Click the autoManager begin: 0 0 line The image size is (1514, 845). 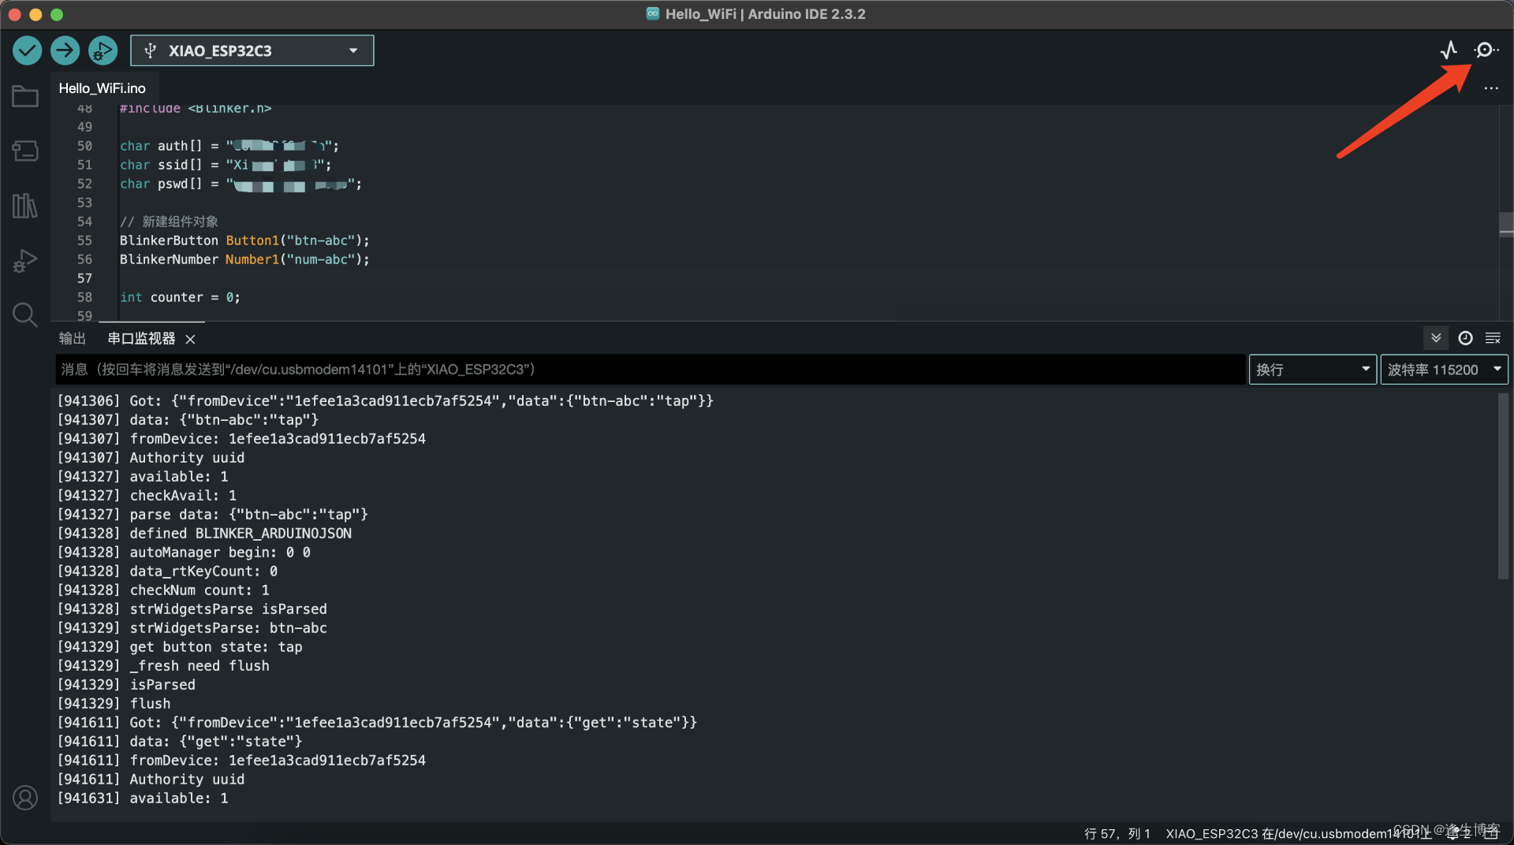184,553
